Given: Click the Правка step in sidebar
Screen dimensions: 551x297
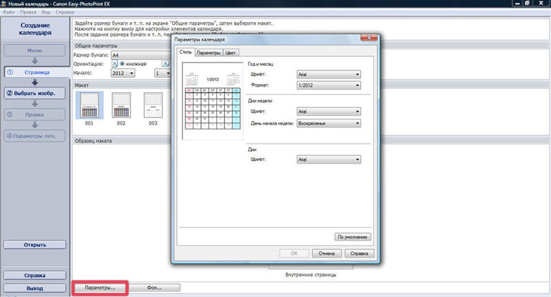Looking at the screenshot, I should point(35,115).
